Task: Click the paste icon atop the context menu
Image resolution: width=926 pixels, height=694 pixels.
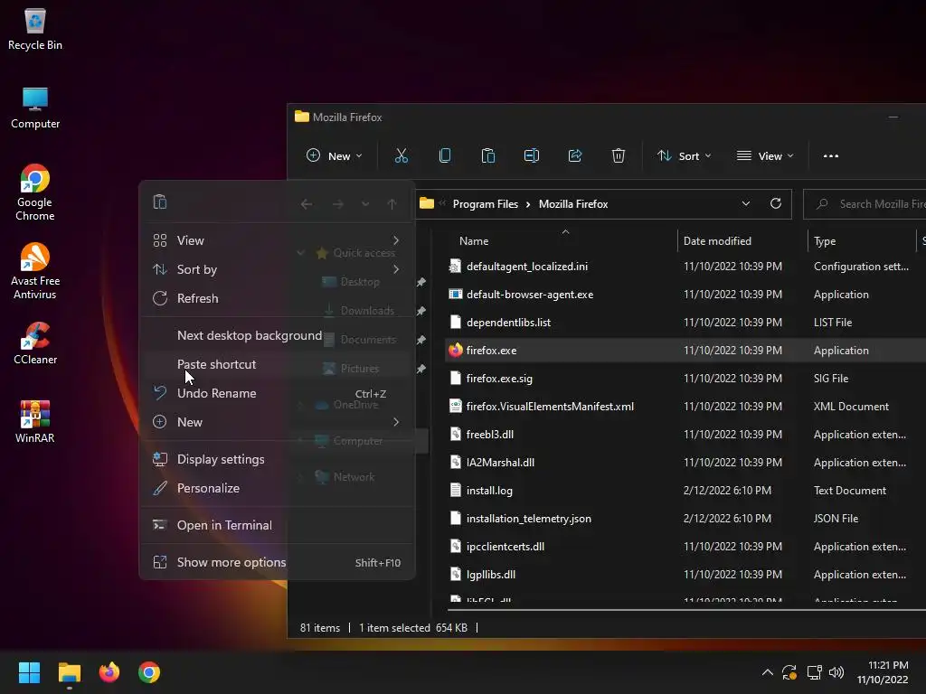Action: (x=160, y=202)
